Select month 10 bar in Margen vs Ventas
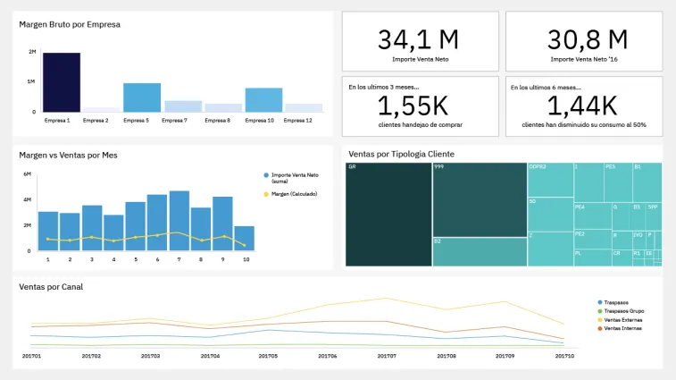Viewport: 676px width, 380px height. coord(244,239)
